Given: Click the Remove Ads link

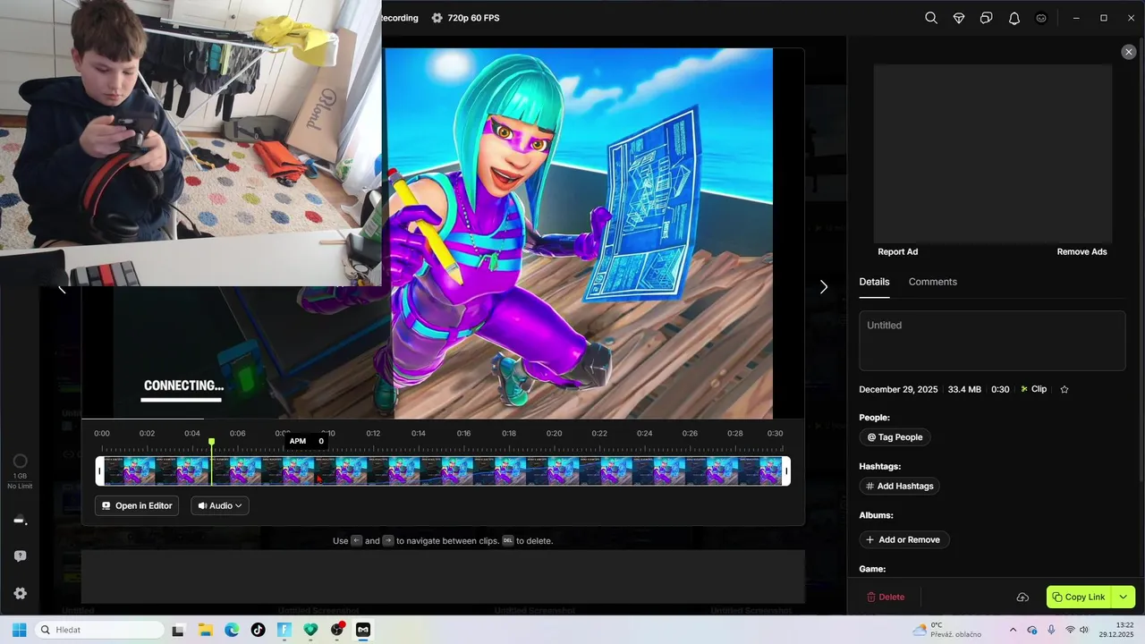Looking at the screenshot, I should click(1081, 251).
